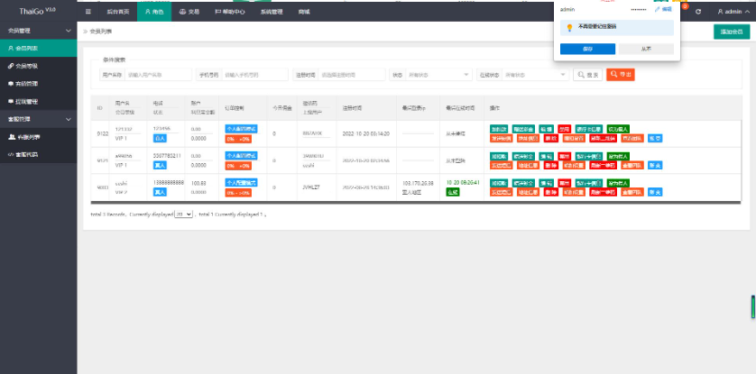Click orange 0% percentage button for user 121332
Viewport: 756px width, 374px height.
[x=238, y=139]
